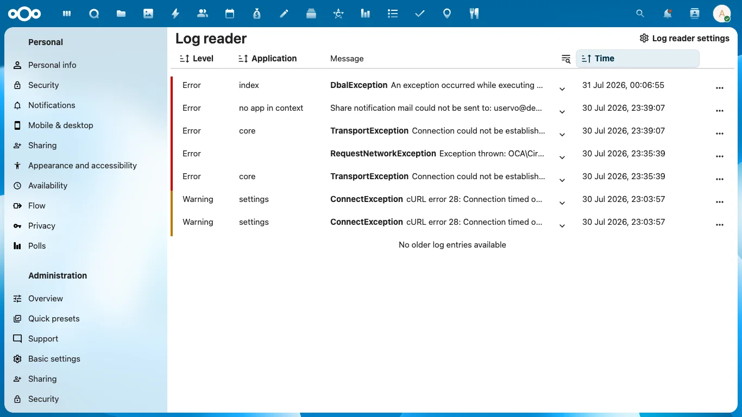742x417 pixels.
Task: Open the Tasks checkmark app
Action: 420,14
